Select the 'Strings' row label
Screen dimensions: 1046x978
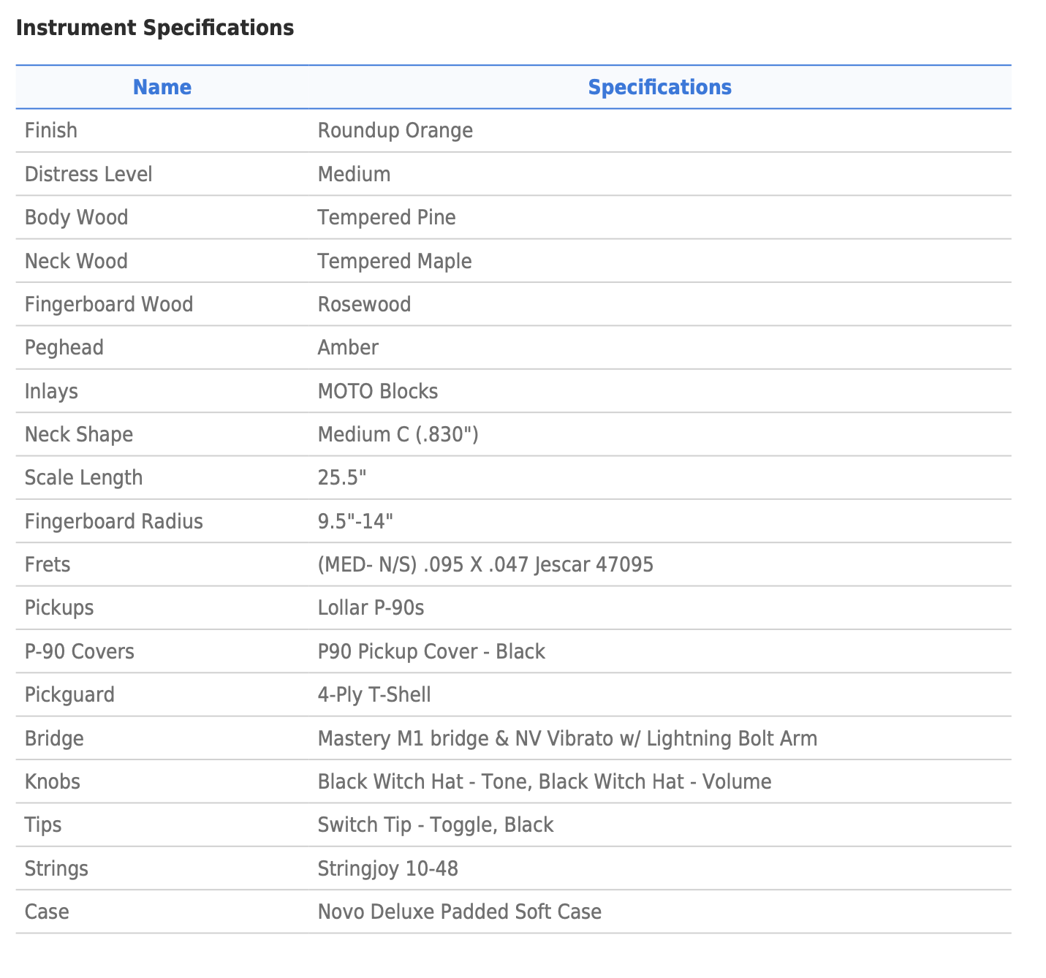[56, 868]
